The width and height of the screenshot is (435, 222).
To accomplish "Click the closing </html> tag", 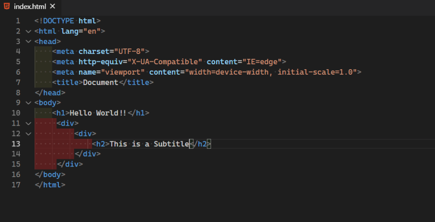I will [50, 185].
